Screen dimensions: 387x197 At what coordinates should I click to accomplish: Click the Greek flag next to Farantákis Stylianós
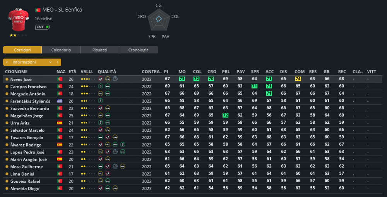[x=60, y=101]
